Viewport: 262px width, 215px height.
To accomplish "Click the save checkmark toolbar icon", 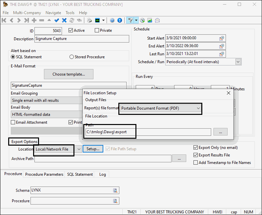I will tap(57, 20).
